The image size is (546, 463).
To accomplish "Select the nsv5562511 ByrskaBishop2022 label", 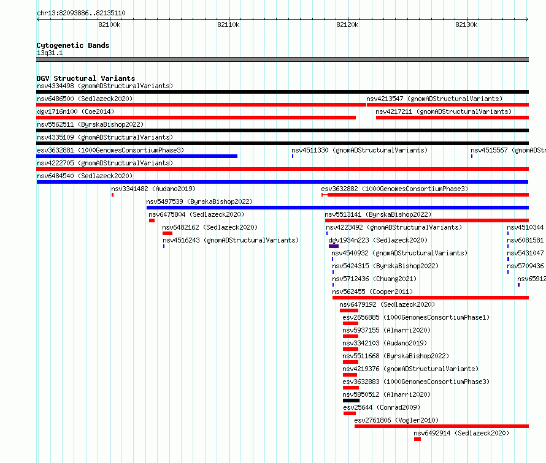I will coord(90,124).
